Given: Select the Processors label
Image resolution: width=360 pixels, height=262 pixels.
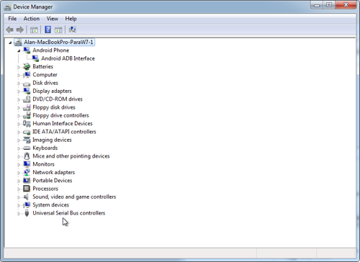Looking at the screenshot, I should (x=45, y=189).
